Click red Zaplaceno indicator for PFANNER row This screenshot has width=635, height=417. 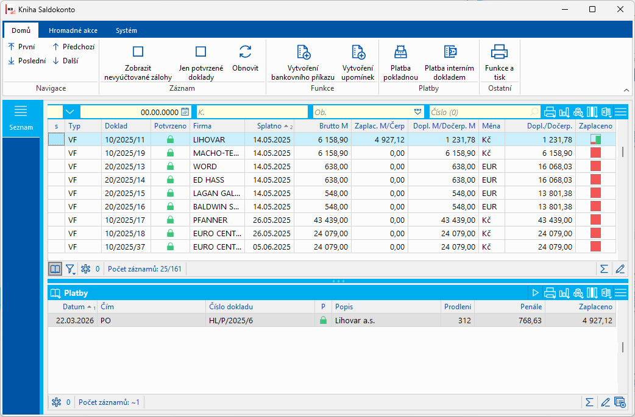[595, 220]
